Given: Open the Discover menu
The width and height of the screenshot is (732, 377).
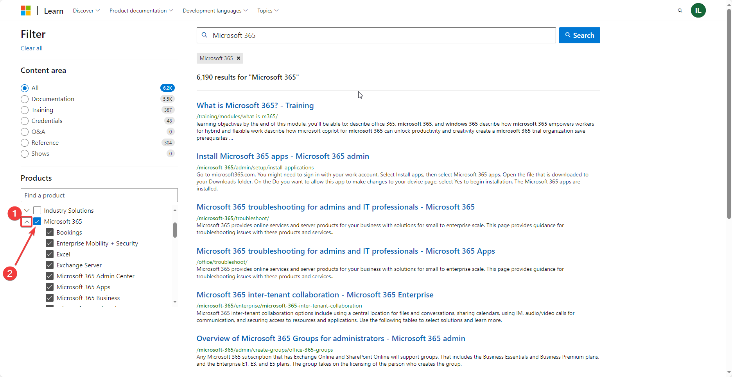Looking at the screenshot, I should (86, 11).
